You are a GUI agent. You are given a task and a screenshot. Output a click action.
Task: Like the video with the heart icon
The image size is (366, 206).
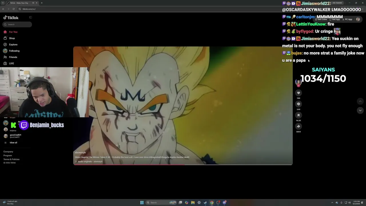pos(298,93)
